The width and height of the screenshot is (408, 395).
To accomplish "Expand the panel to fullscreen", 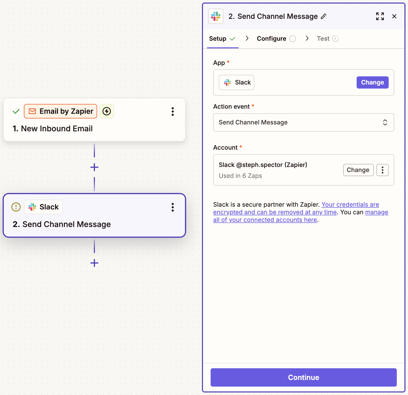I will pos(380,16).
